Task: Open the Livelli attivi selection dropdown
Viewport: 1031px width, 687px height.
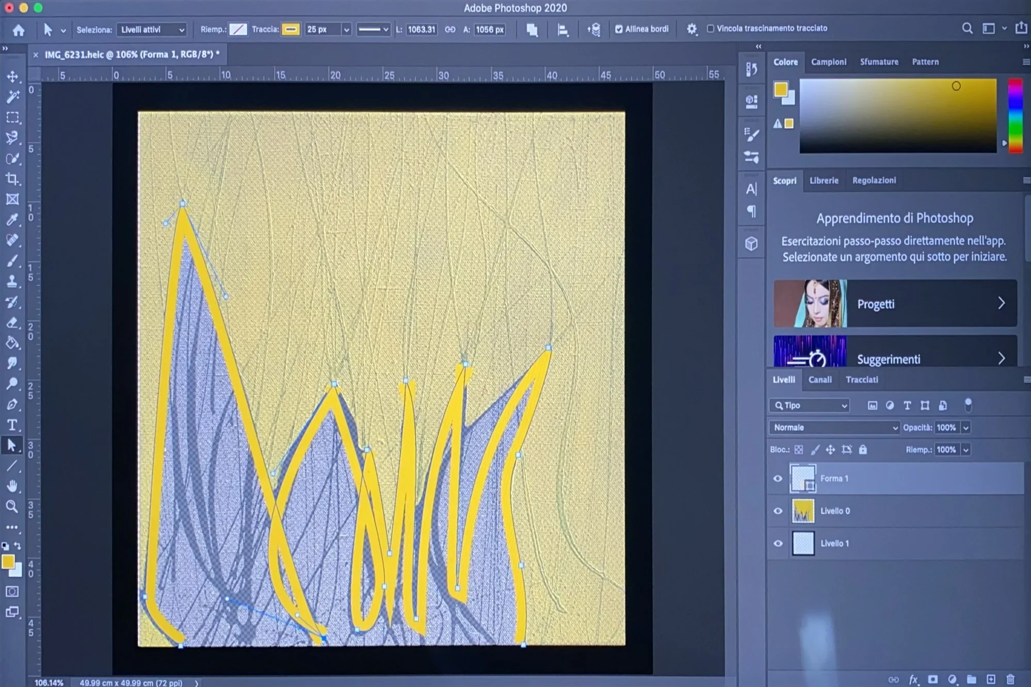Action: point(152,30)
